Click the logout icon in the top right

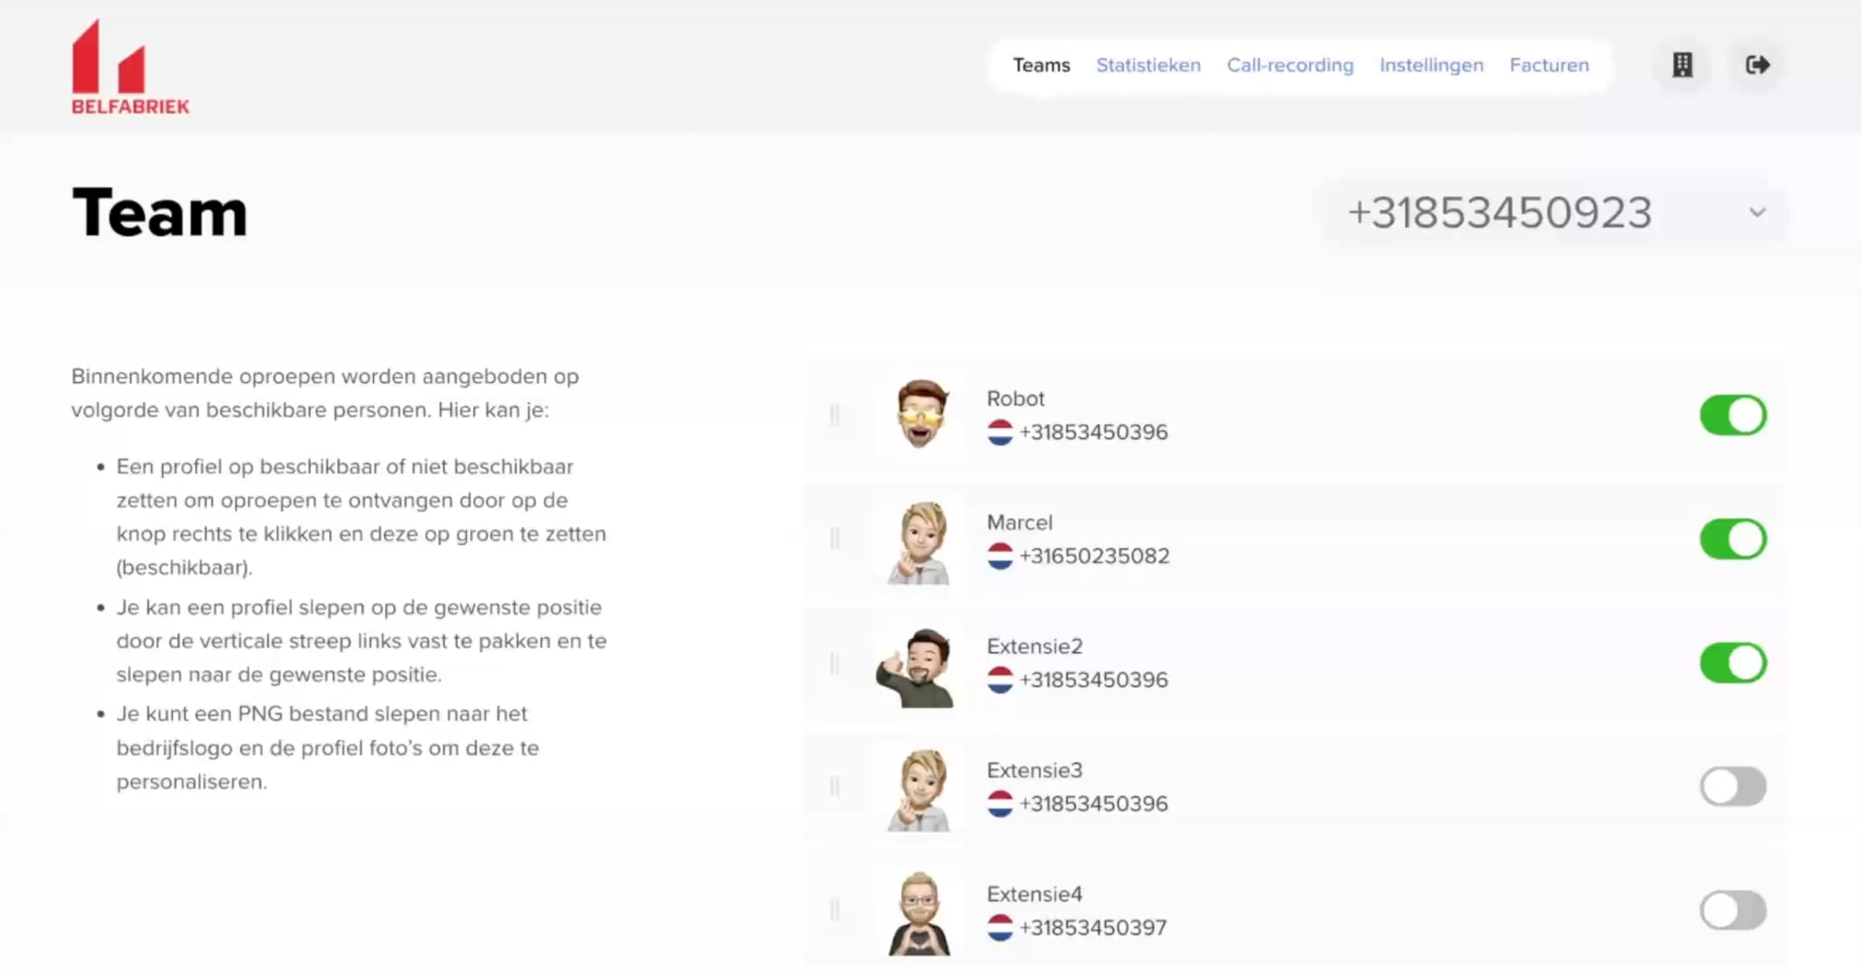click(x=1757, y=65)
